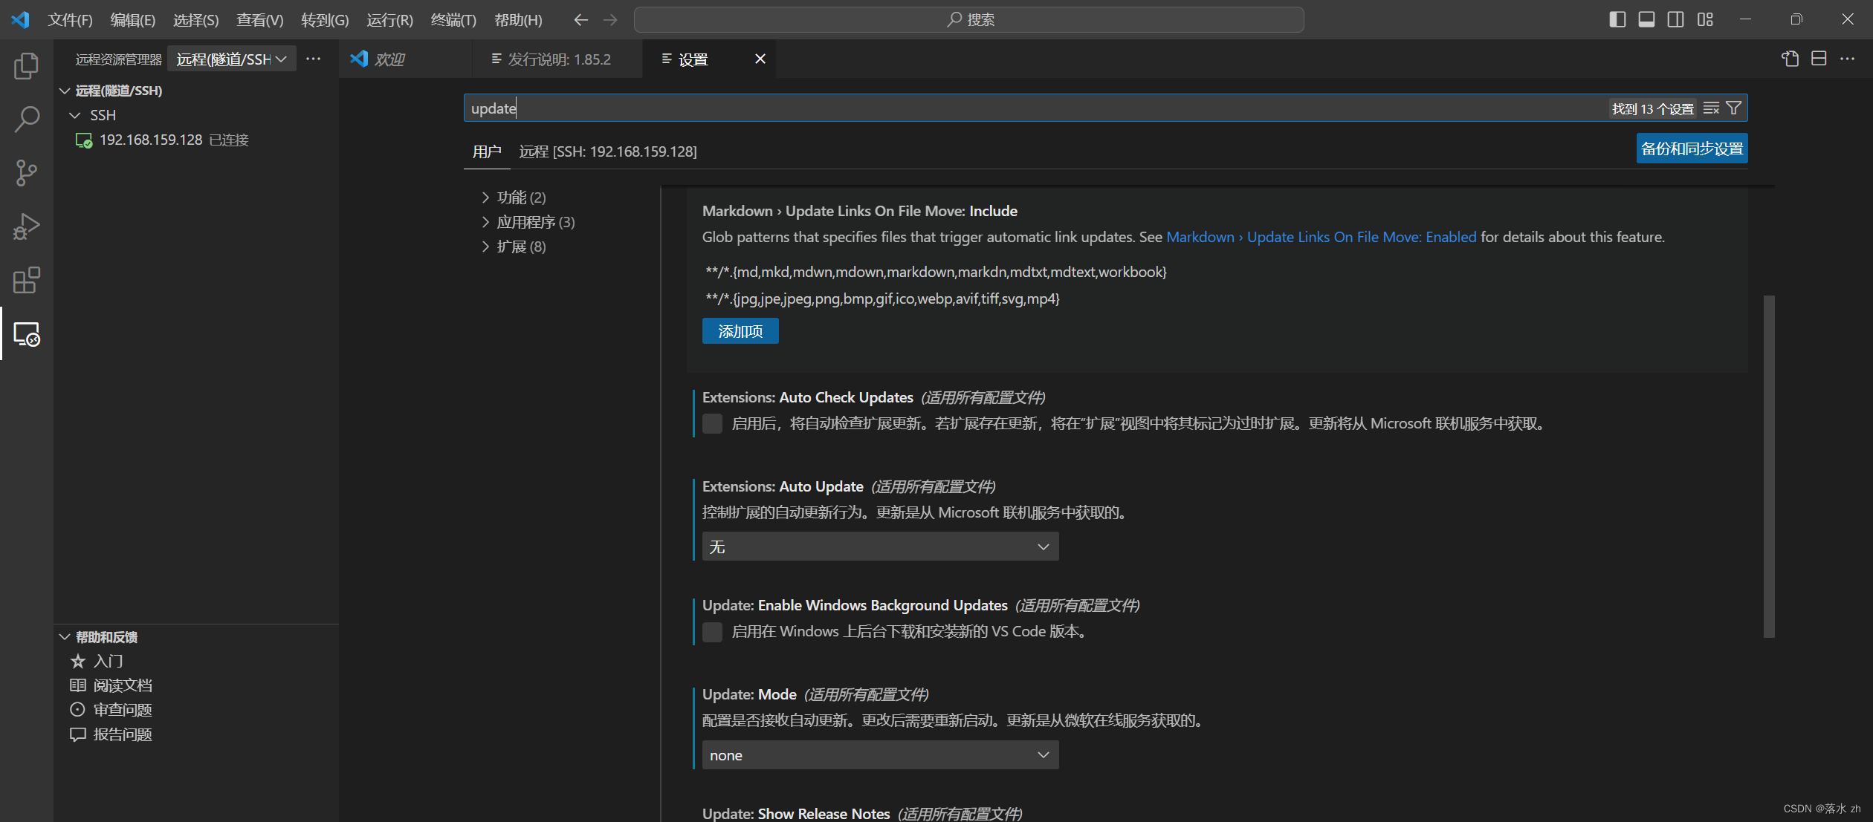This screenshot has width=1873, height=822.
Task: Open 入门 help link
Action: click(x=109, y=661)
